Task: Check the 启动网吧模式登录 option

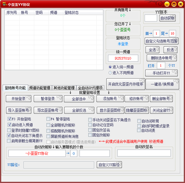Action: [x=139, y=126]
